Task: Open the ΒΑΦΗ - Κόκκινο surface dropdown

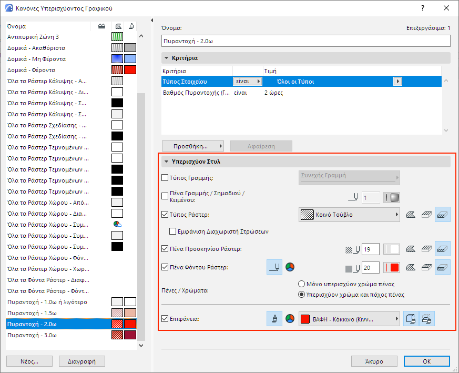Action: pyautogui.click(x=349, y=319)
